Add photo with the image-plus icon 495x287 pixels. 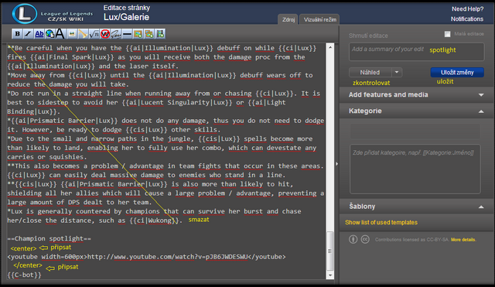click(x=138, y=34)
